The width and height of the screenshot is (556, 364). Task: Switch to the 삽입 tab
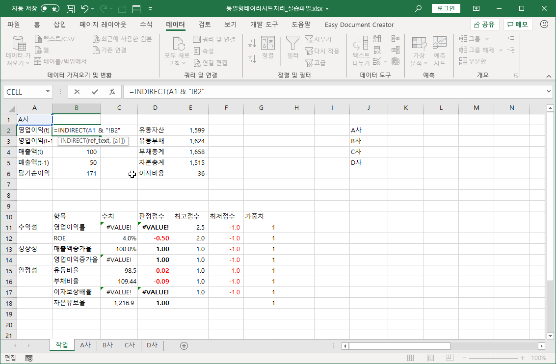[59, 25]
